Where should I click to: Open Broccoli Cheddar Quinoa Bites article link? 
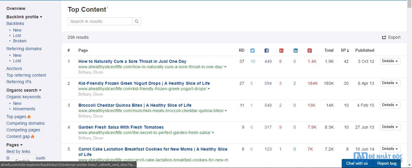click(x=135, y=105)
